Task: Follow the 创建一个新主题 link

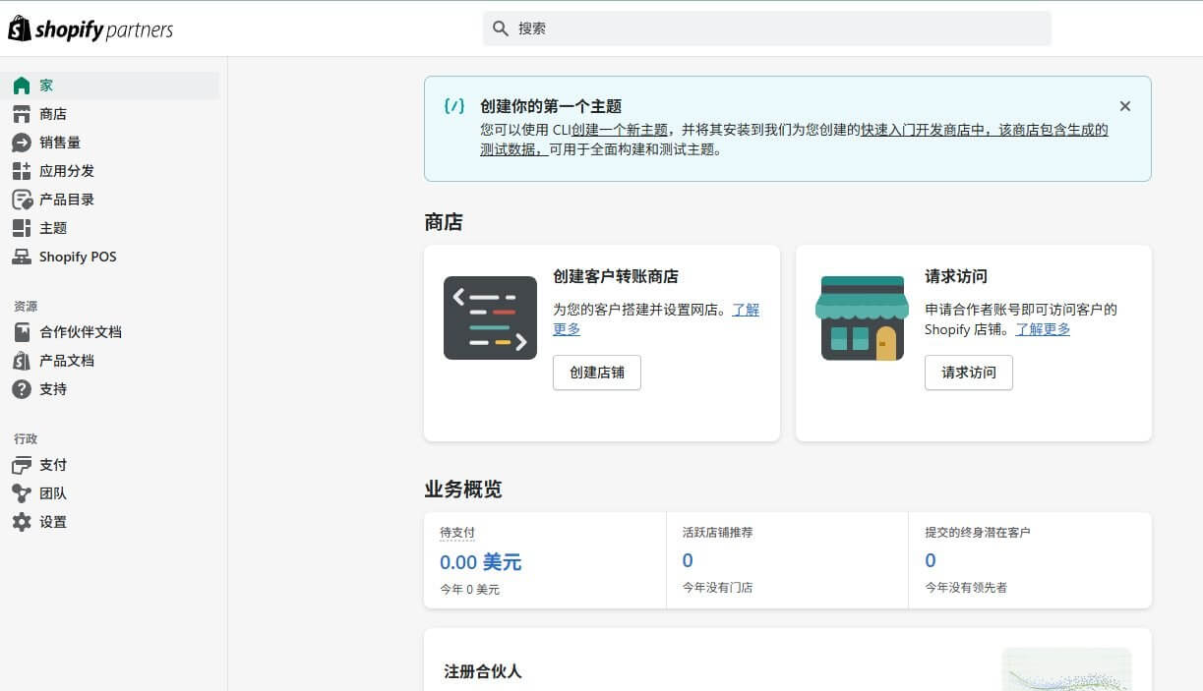Action: 620,130
